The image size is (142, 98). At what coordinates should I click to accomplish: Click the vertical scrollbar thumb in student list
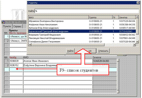[137, 26]
